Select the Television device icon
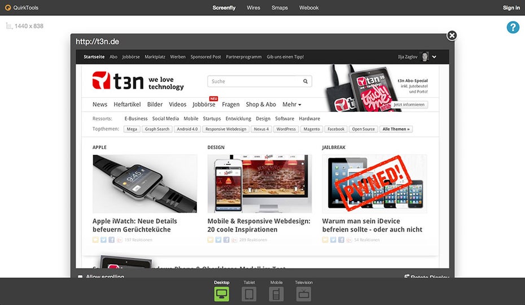Viewport: 525px width, 305px height. 304,294
